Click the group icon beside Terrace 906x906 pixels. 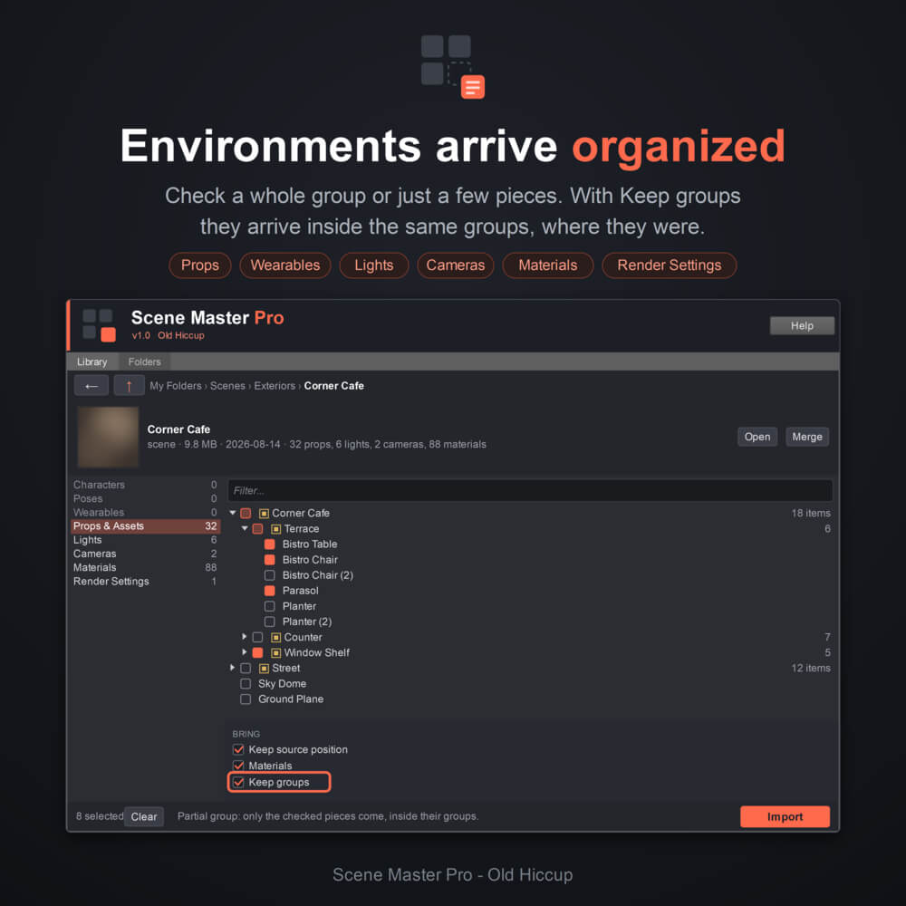[x=276, y=529]
